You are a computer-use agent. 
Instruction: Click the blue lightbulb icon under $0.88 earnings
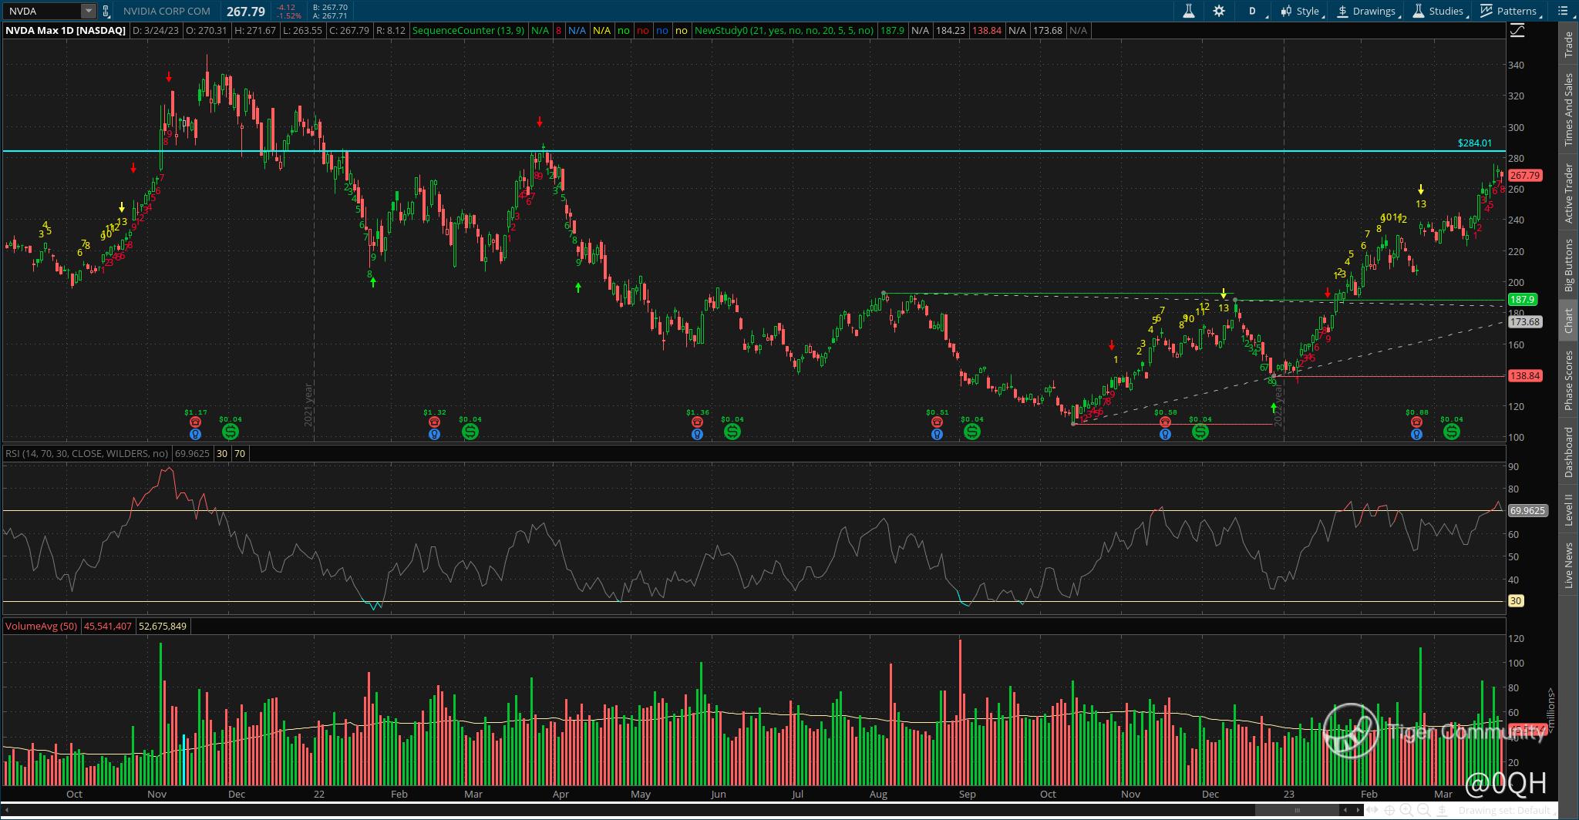pyautogui.click(x=1416, y=434)
